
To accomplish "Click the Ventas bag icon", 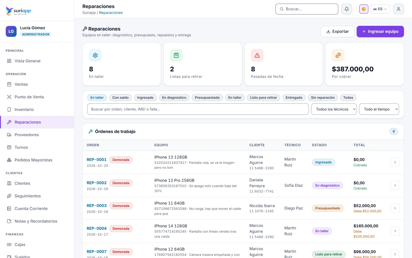I will tap(9, 84).
